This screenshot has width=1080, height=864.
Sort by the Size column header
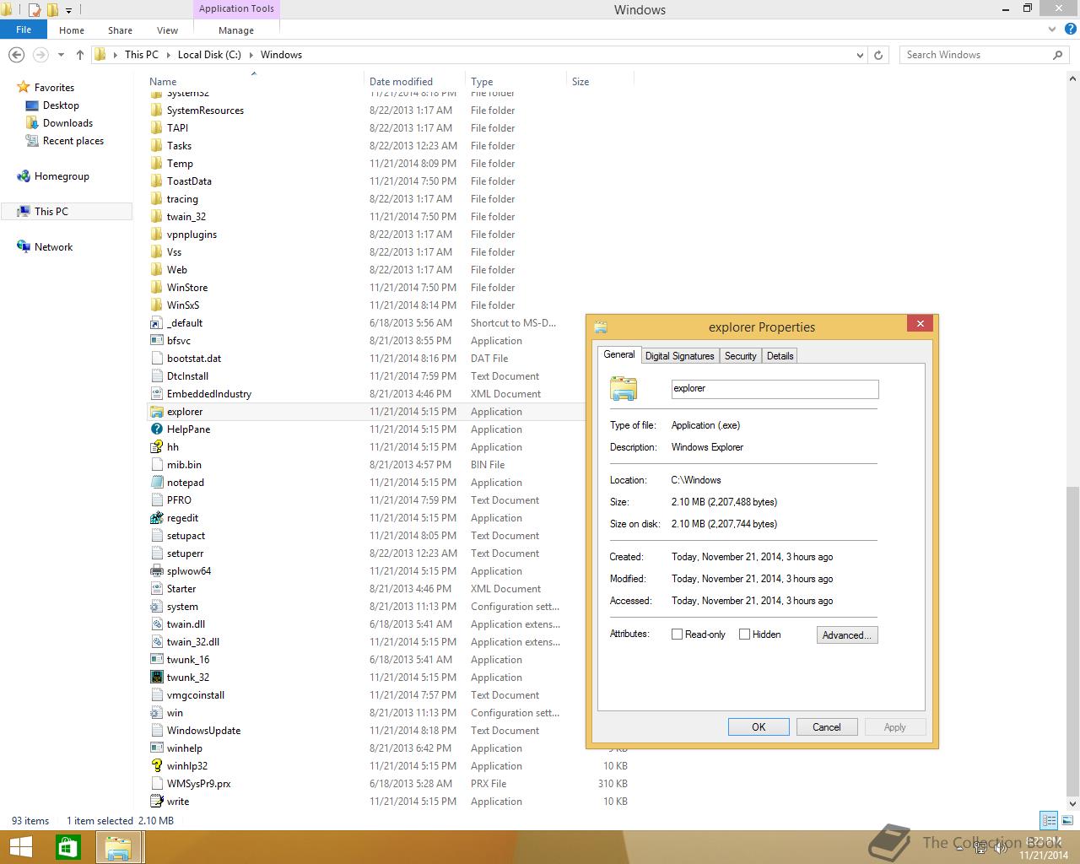(600, 82)
